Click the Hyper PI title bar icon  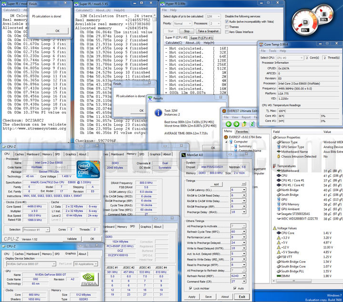click(162, 4)
